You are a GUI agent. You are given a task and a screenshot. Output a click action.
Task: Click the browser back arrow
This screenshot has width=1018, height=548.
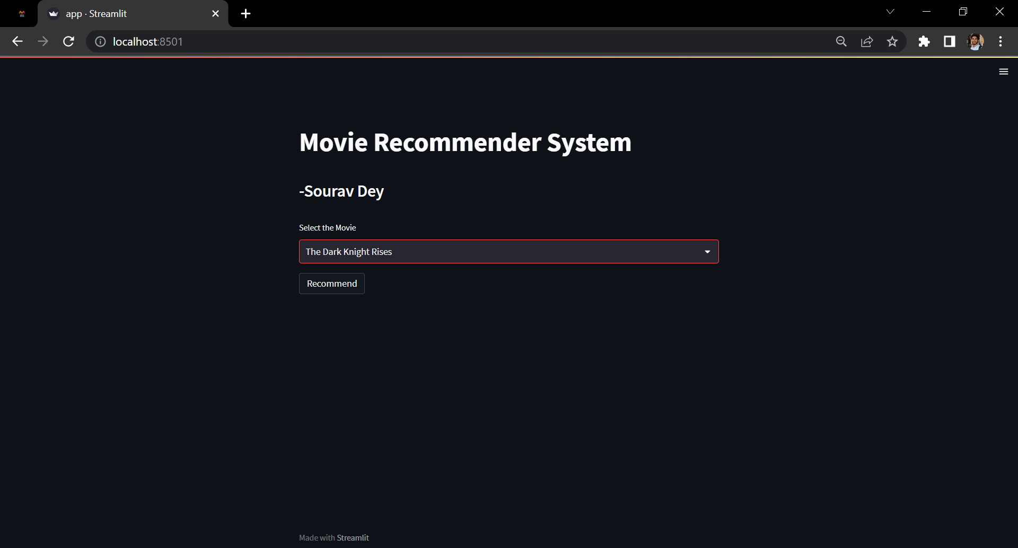pyautogui.click(x=17, y=41)
